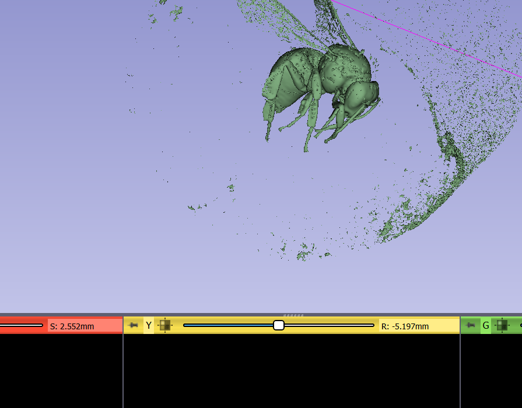Click the R: -5.197mm offset field

(418, 326)
